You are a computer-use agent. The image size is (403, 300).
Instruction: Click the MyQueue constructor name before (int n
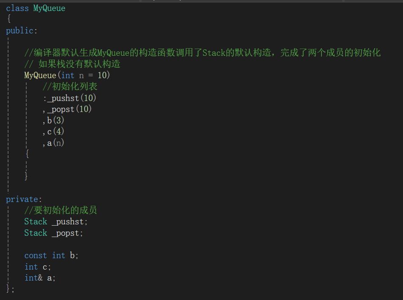pyautogui.click(x=40, y=75)
